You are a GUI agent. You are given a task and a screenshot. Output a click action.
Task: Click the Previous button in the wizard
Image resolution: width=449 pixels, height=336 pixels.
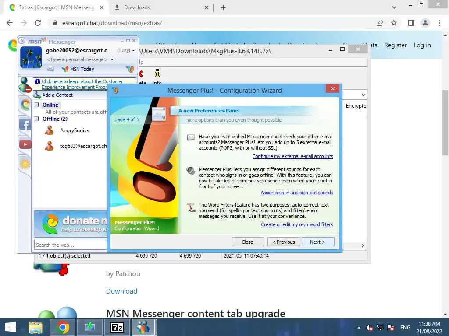point(284,241)
